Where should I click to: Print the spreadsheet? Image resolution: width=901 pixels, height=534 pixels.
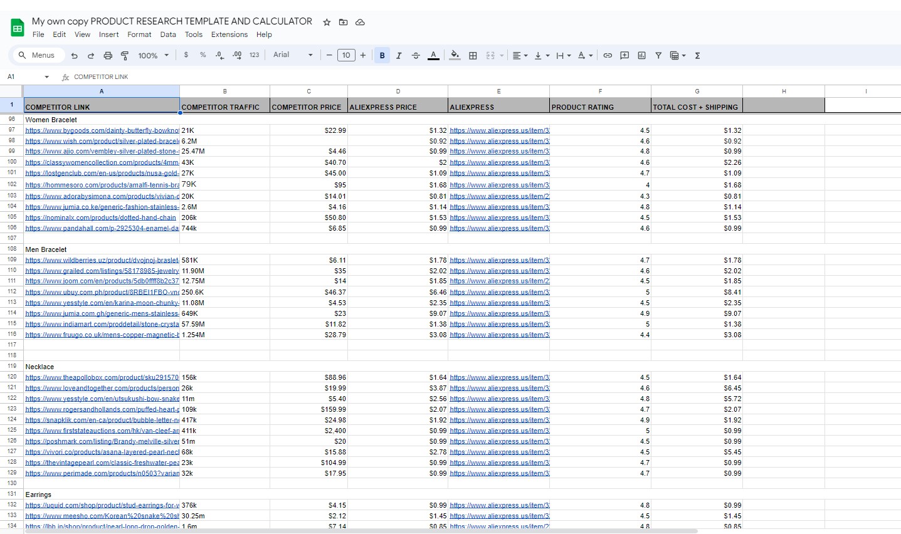pyautogui.click(x=108, y=55)
